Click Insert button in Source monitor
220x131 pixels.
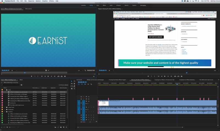pos(58,76)
